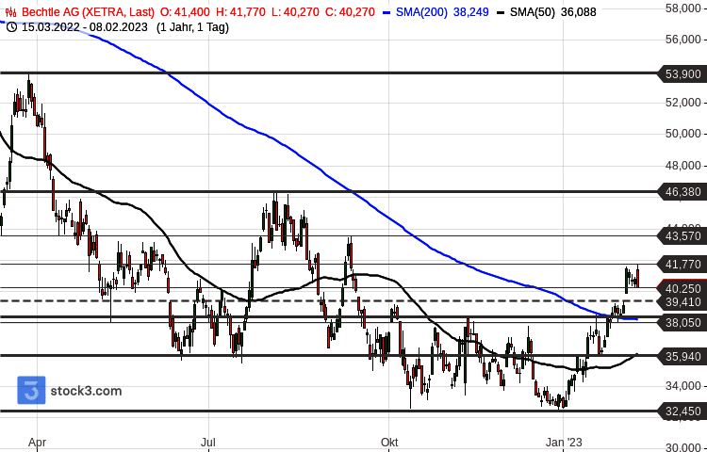Click the 35,940 price level label
This screenshot has width=707, height=452.
pyautogui.click(x=682, y=357)
